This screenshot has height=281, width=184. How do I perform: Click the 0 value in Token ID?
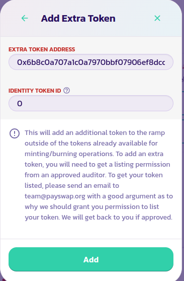click(x=20, y=103)
